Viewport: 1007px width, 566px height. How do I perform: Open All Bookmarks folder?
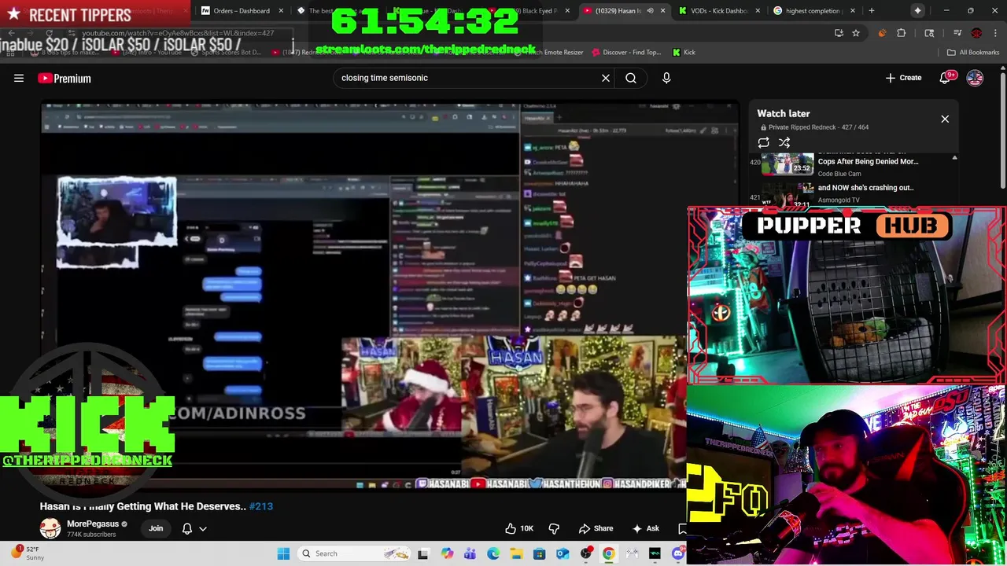tap(973, 52)
